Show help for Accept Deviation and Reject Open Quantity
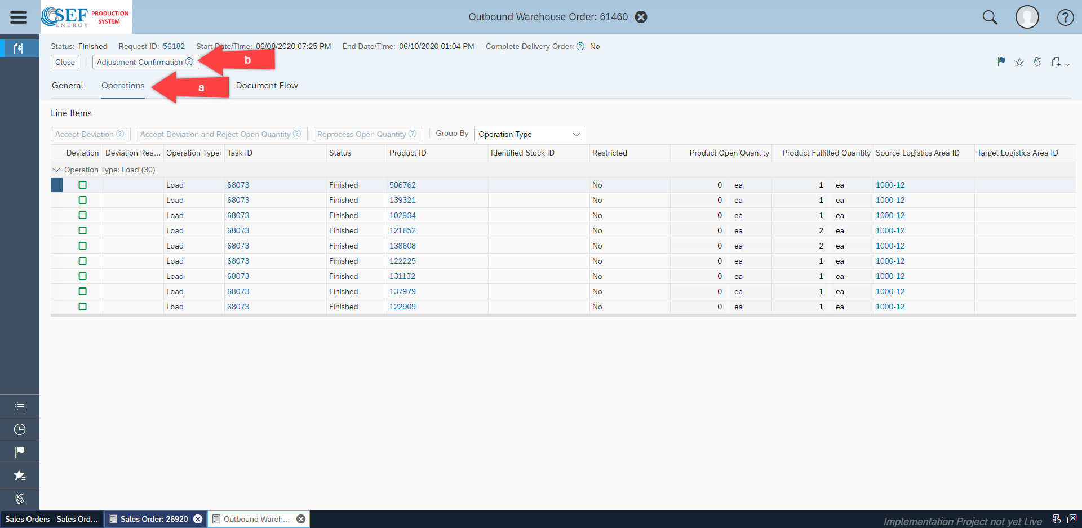The height and width of the screenshot is (528, 1082). (x=297, y=134)
